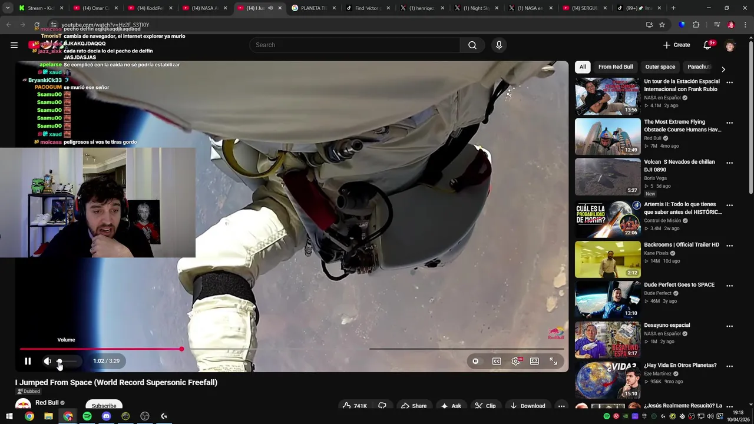Open the Artemis II video thumbnail

pos(608,219)
